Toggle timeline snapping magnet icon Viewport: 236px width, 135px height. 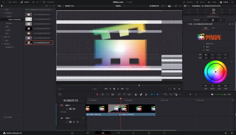click(x=136, y=95)
